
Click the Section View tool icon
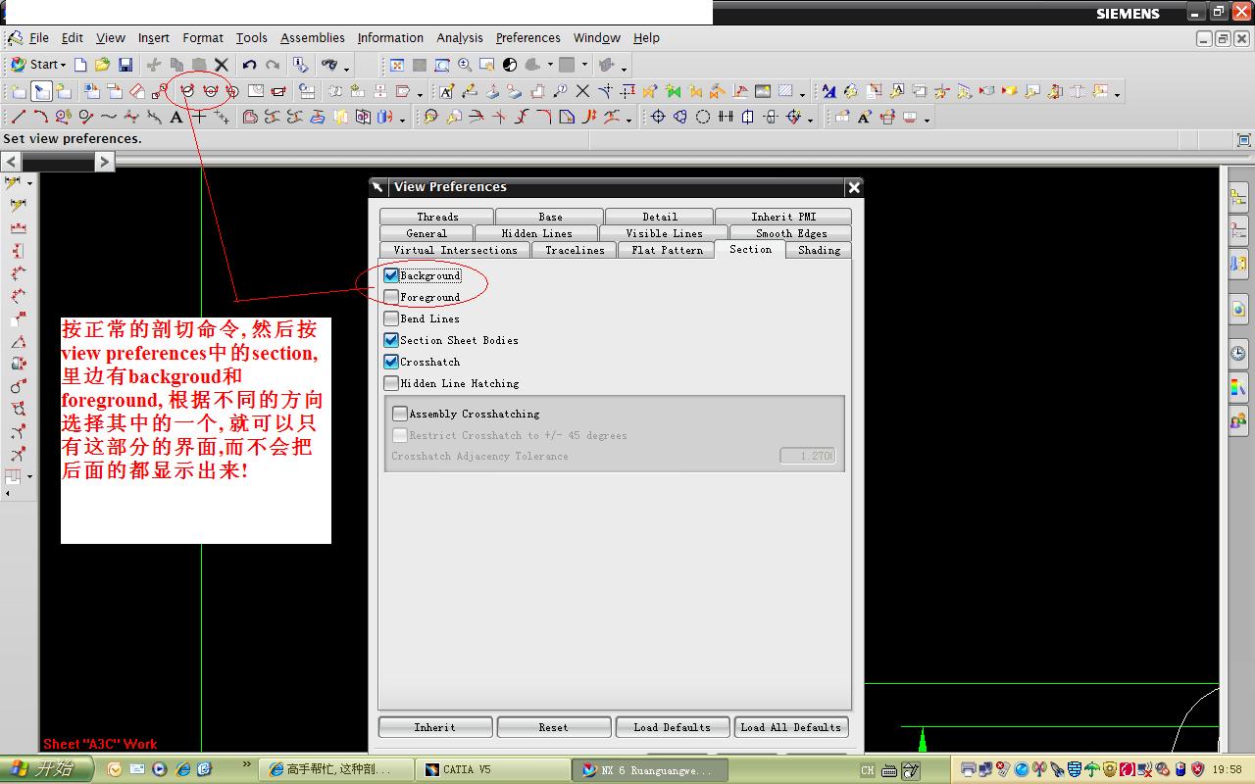coord(187,91)
